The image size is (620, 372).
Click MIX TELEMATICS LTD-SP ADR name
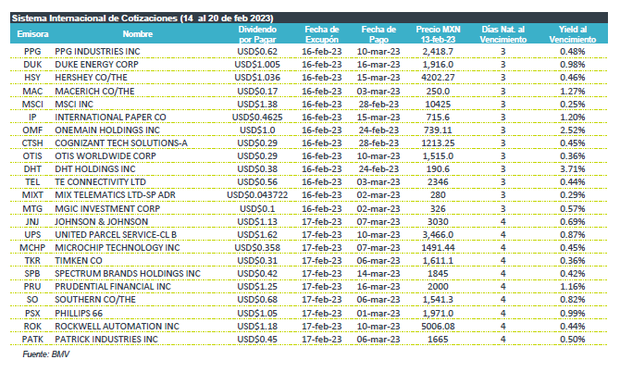click(115, 195)
